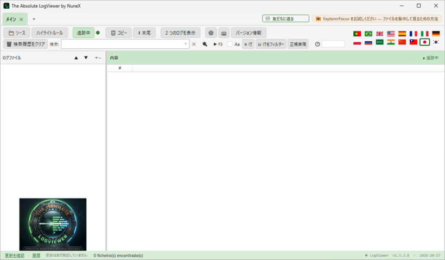Viewport: 445px width, 260px height.
Task: Select the Italy flag language
Action: tap(424, 34)
